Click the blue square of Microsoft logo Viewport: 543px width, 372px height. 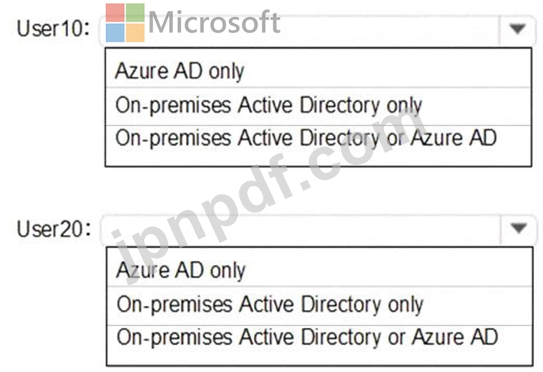pyautogui.click(x=115, y=33)
